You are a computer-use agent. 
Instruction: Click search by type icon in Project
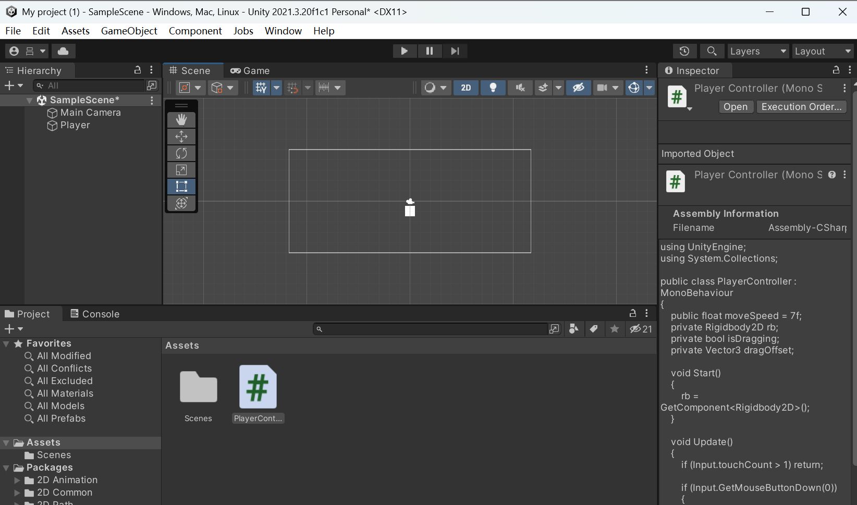(573, 329)
